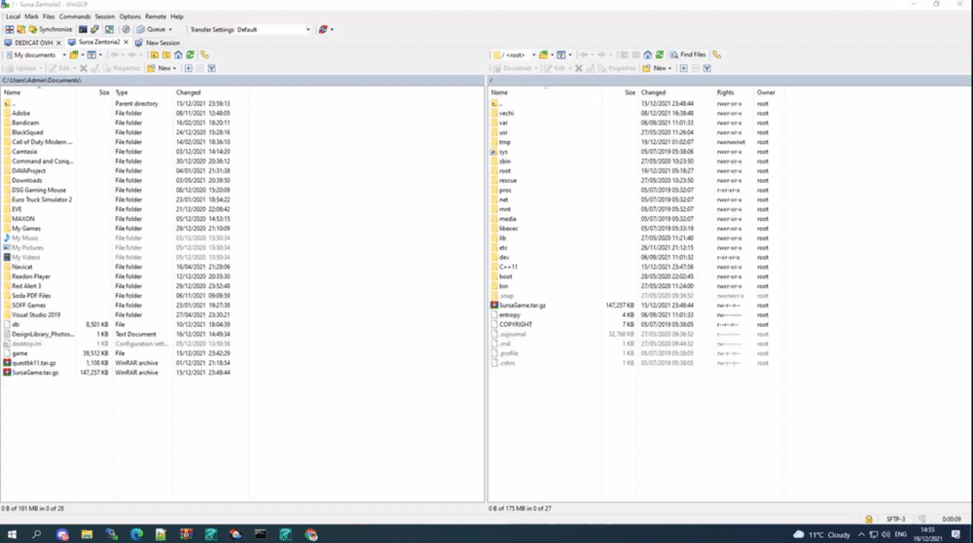973x543 pixels.
Task: Click the taskbar search icon
Action: tap(37, 533)
